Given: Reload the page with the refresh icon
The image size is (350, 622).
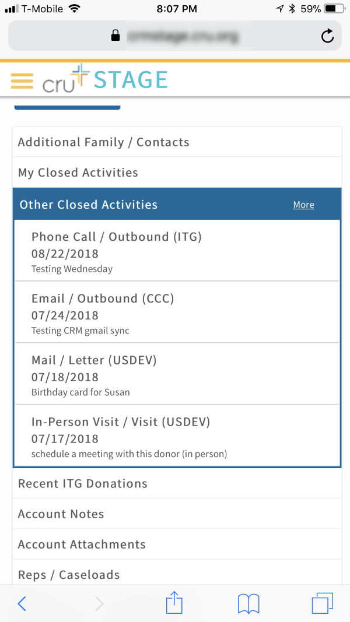Looking at the screenshot, I should pos(328,36).
